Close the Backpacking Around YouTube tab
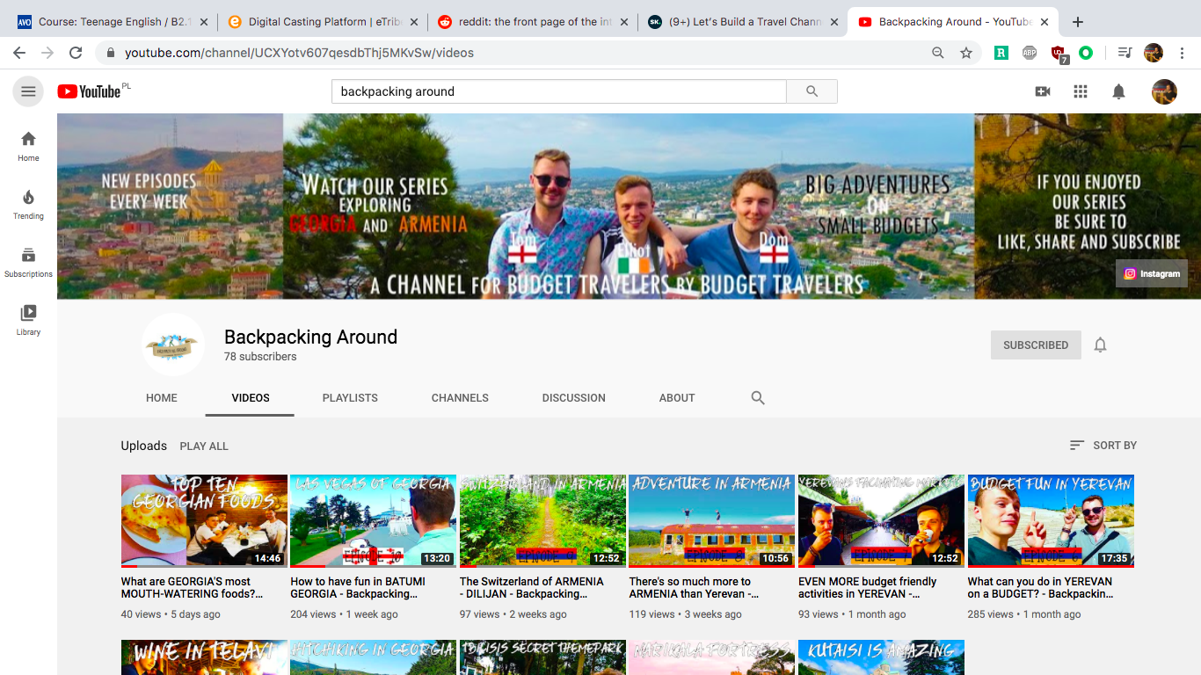The width and height of the screenshot is (1201, 675). point(1045,22)
